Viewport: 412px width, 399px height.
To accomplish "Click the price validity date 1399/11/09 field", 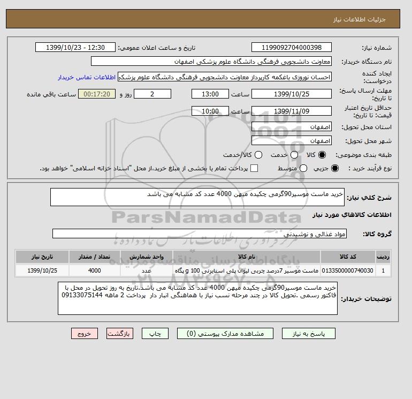I will pyautogui.click(x=292, y=111).
